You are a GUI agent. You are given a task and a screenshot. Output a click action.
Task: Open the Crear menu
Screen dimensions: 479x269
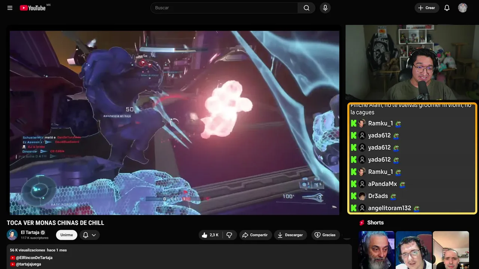pyautogui.click(x=427, y=8)
